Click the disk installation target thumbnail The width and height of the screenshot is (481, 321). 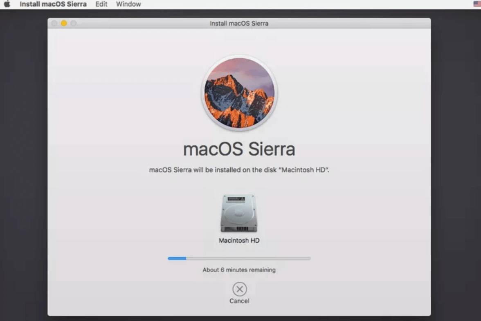pyautogui.click(x=239, y=213)
